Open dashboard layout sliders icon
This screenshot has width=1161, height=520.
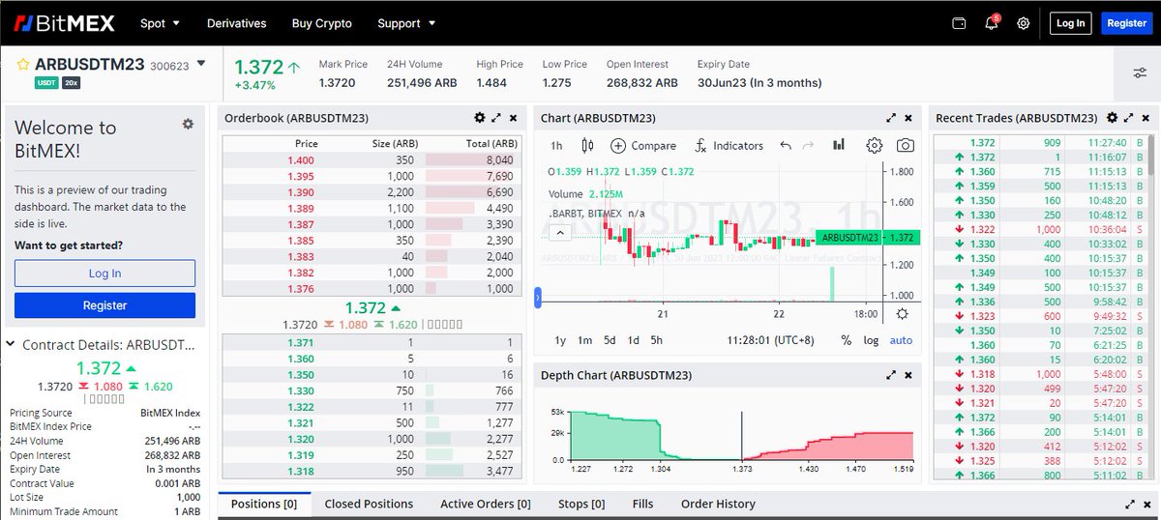coord(1140,72)
